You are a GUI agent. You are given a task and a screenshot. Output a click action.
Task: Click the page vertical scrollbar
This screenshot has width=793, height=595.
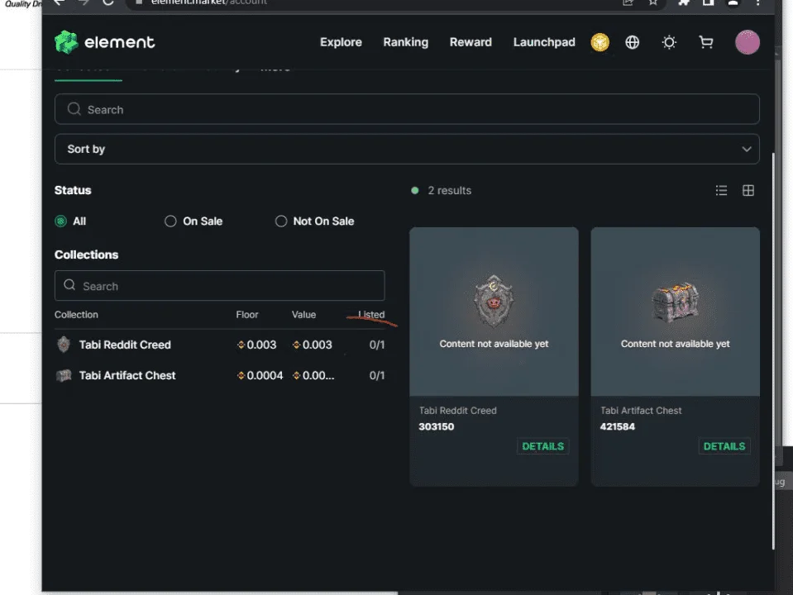[773, 351]
